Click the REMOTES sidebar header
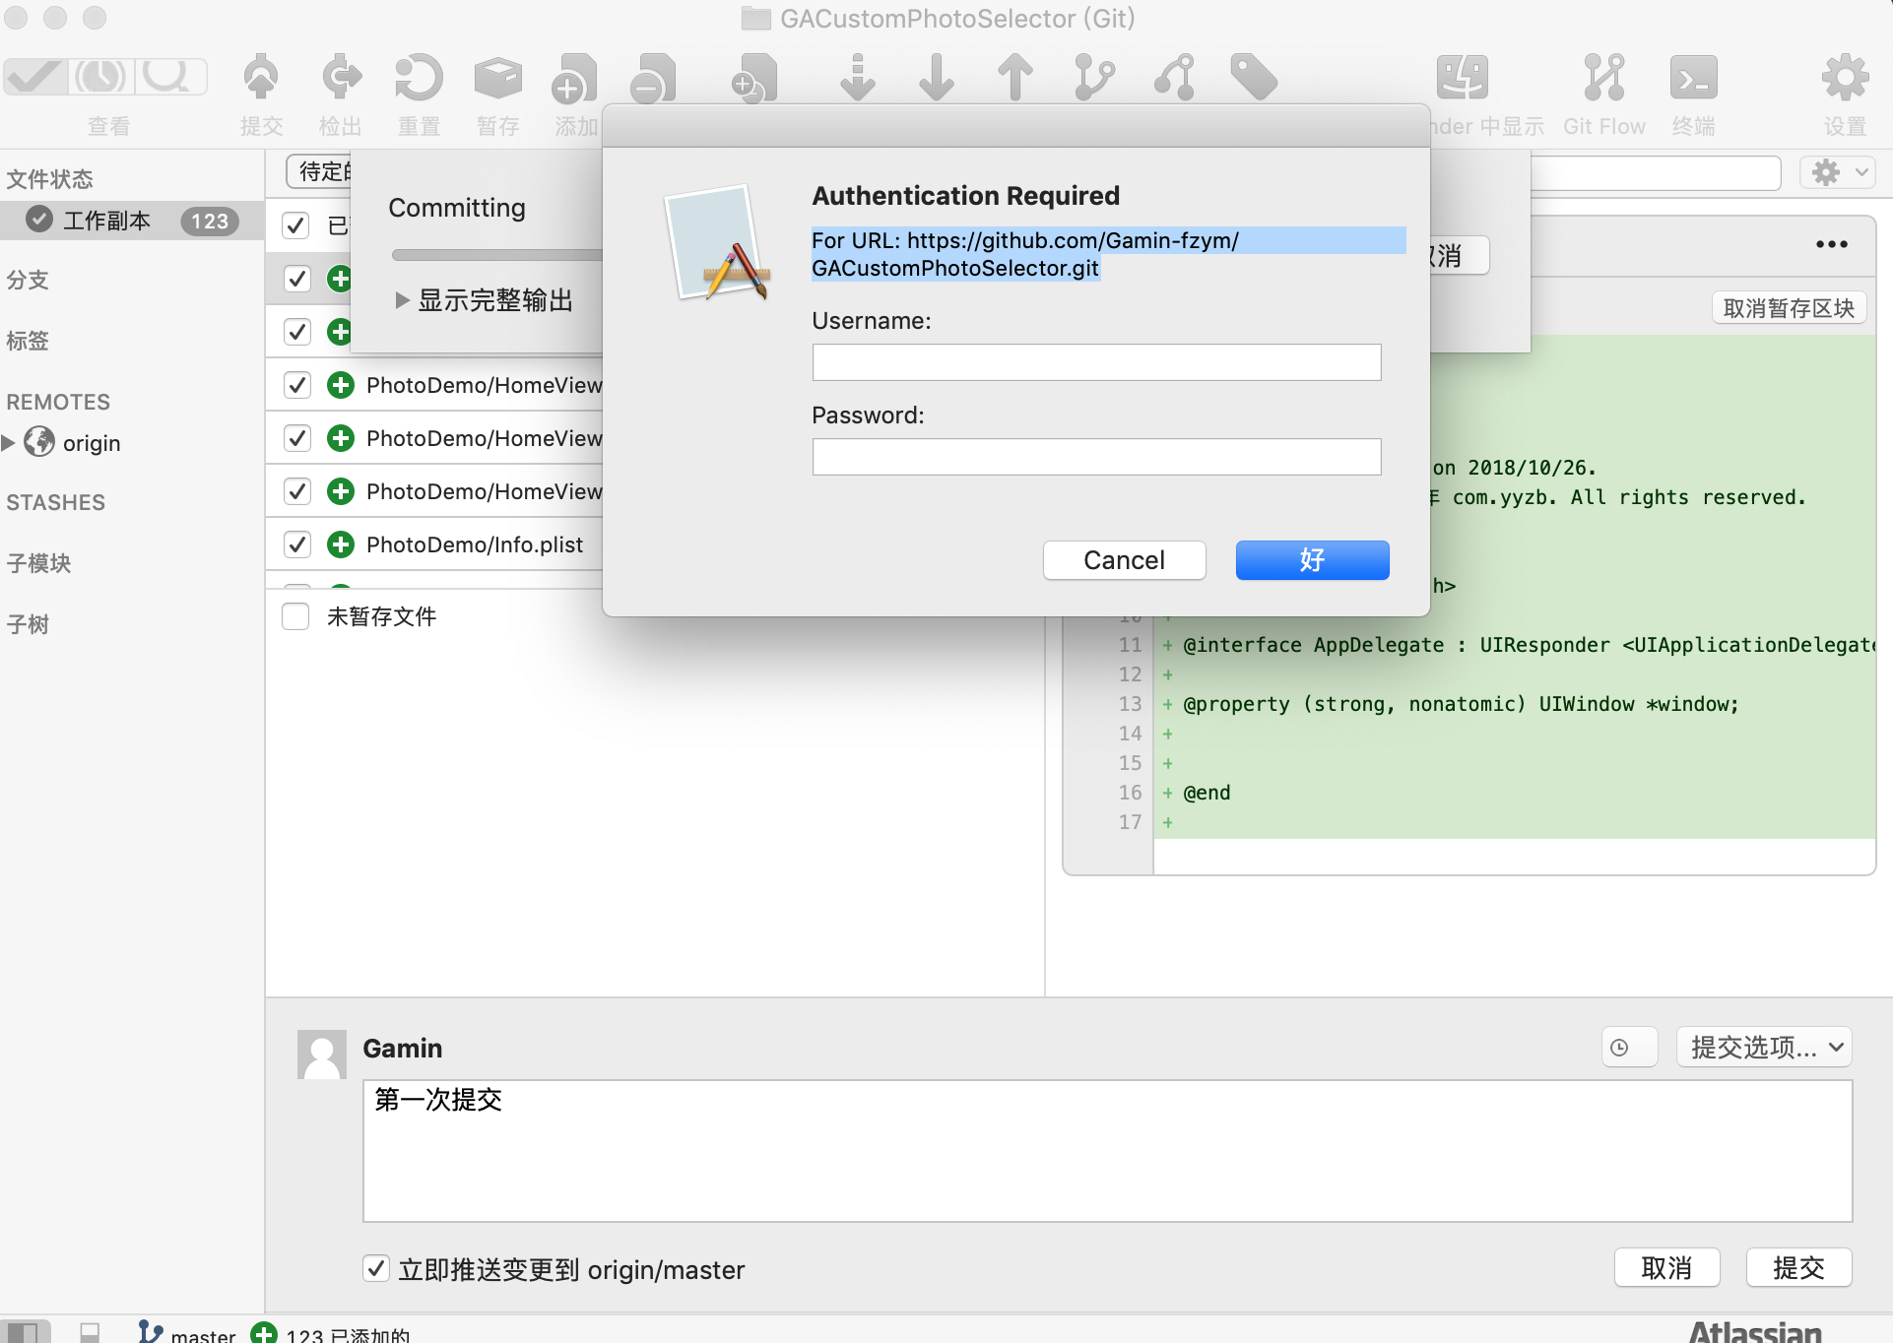 [58, 402]
